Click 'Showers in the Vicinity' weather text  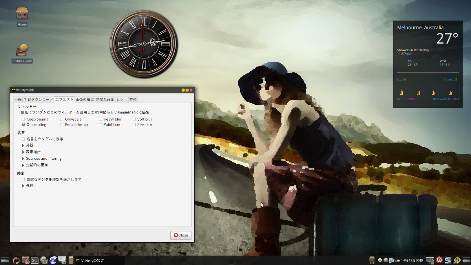413,50
